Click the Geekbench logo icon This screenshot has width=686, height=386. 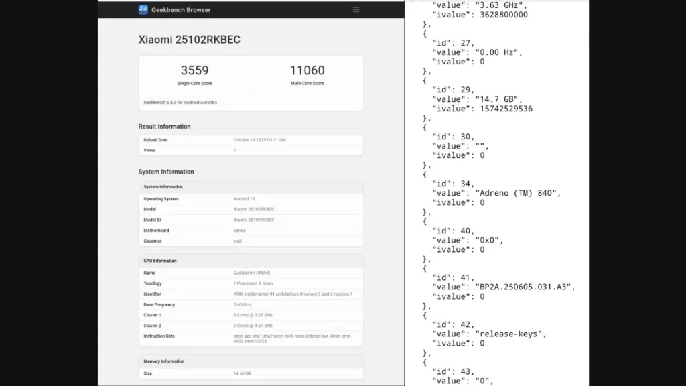(x=143, y=10)
